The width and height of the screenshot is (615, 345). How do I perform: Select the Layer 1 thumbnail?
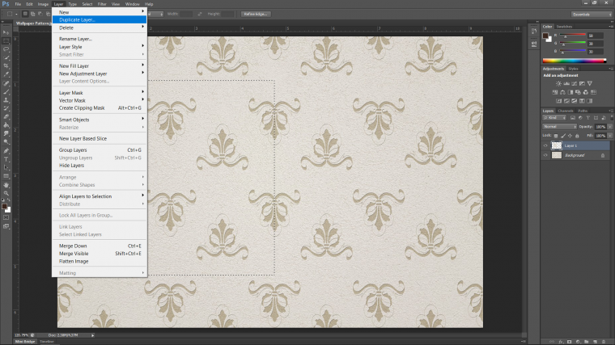[x=557, y=145]
